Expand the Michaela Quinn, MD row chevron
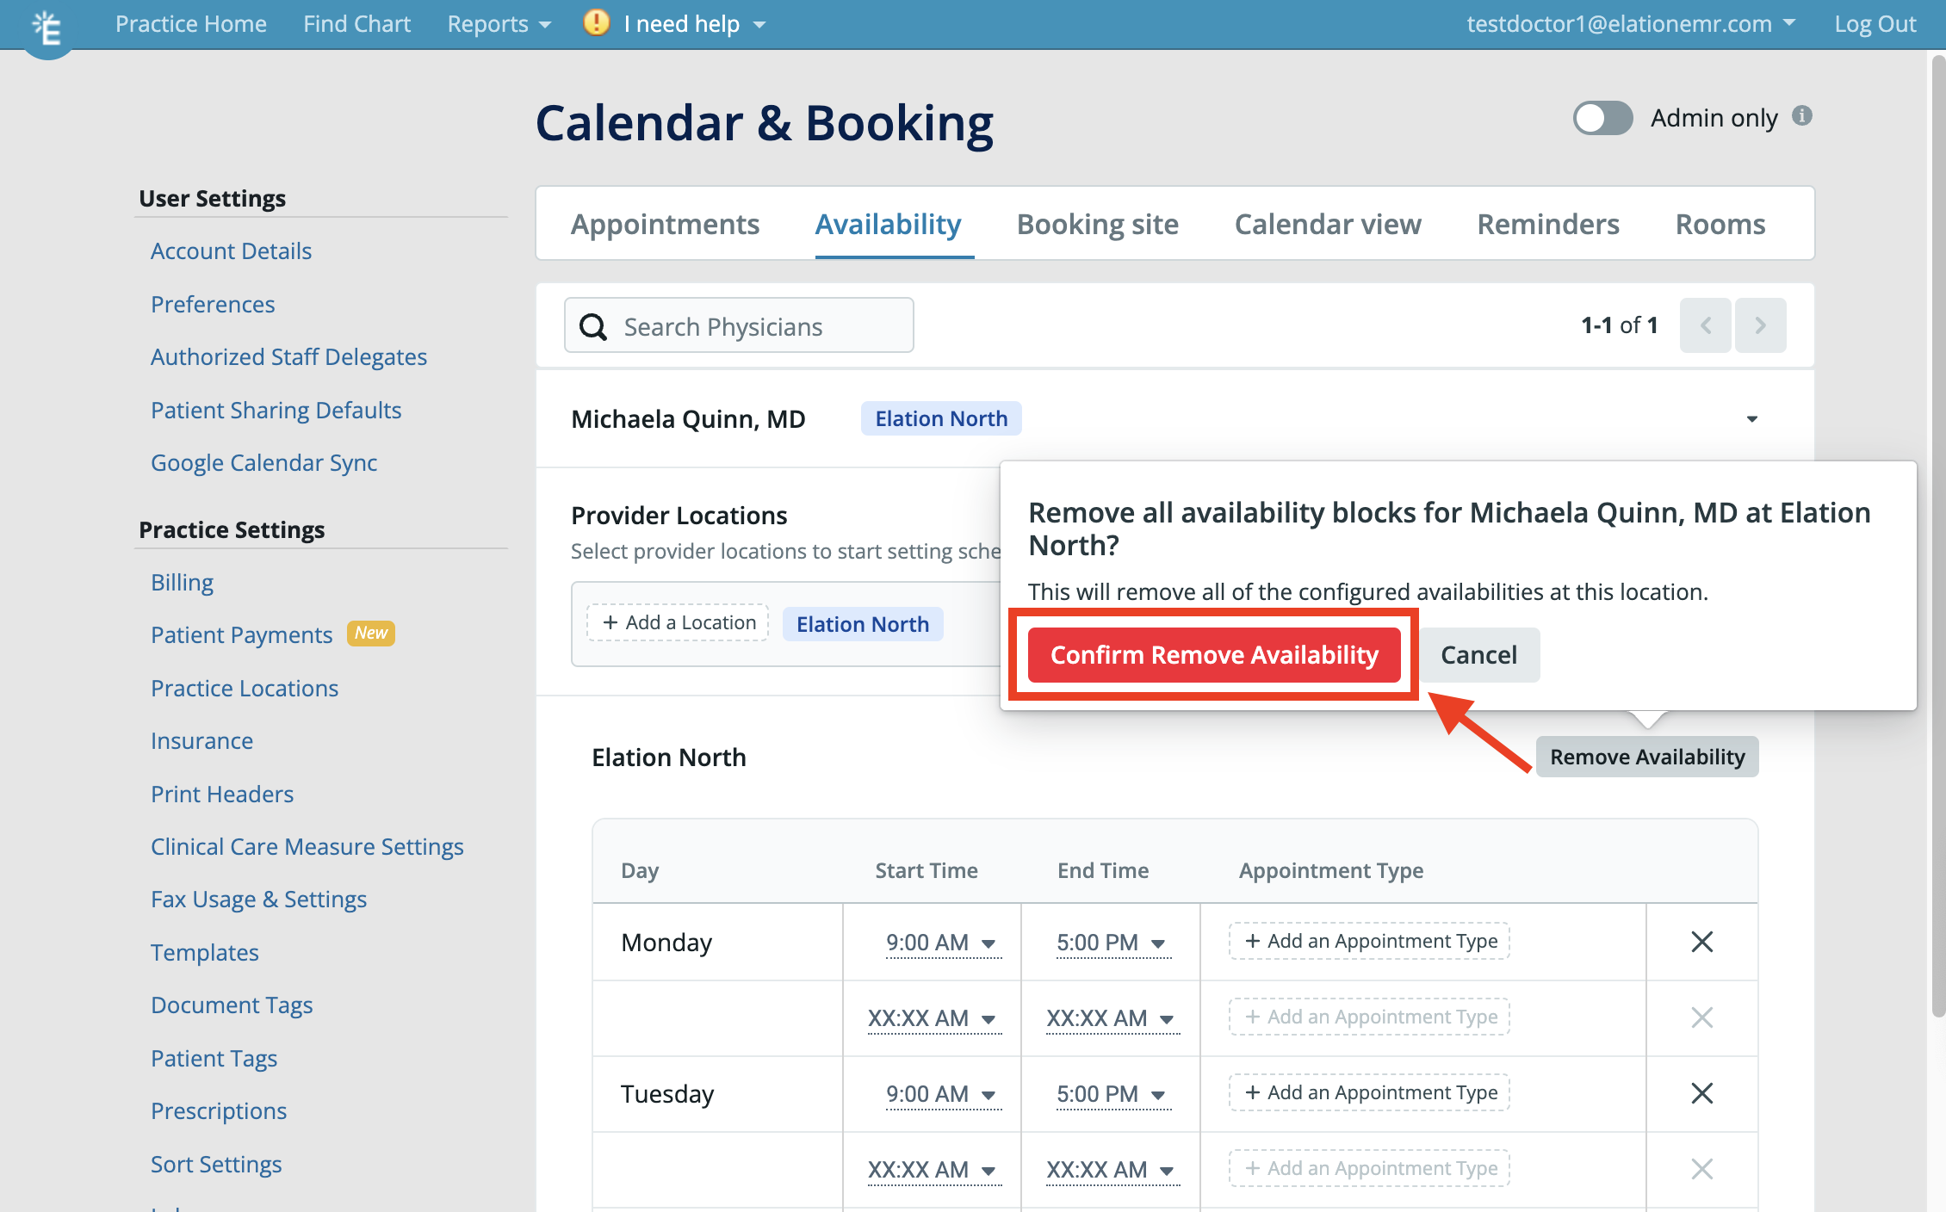This screenshot has width=1946, height=1212. (x=1752, y=419)
